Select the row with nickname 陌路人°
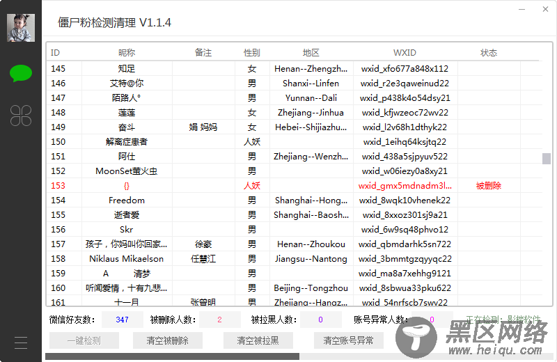 click(294, 97)
